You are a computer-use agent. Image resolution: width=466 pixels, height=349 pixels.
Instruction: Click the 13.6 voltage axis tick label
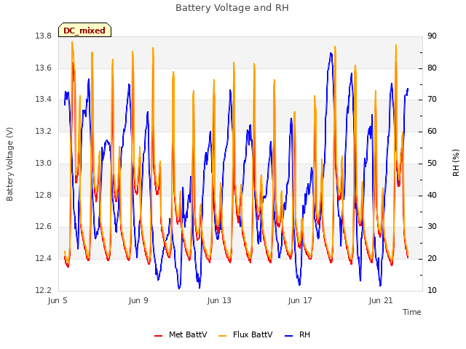click(44, 68)
